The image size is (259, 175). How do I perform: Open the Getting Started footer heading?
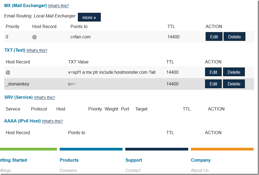pyautogui.click(x=13, y=160)
